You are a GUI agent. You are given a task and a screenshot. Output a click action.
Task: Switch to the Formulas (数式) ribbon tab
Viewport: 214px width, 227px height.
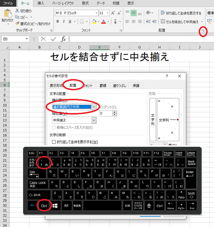[x=85, y=3]
